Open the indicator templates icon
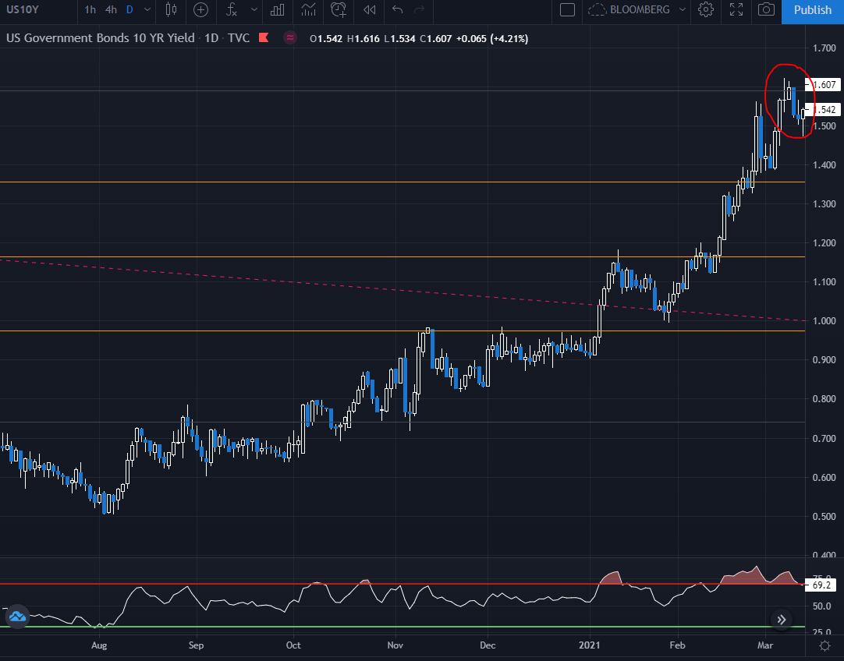The image size is (844, 661). 308,9
